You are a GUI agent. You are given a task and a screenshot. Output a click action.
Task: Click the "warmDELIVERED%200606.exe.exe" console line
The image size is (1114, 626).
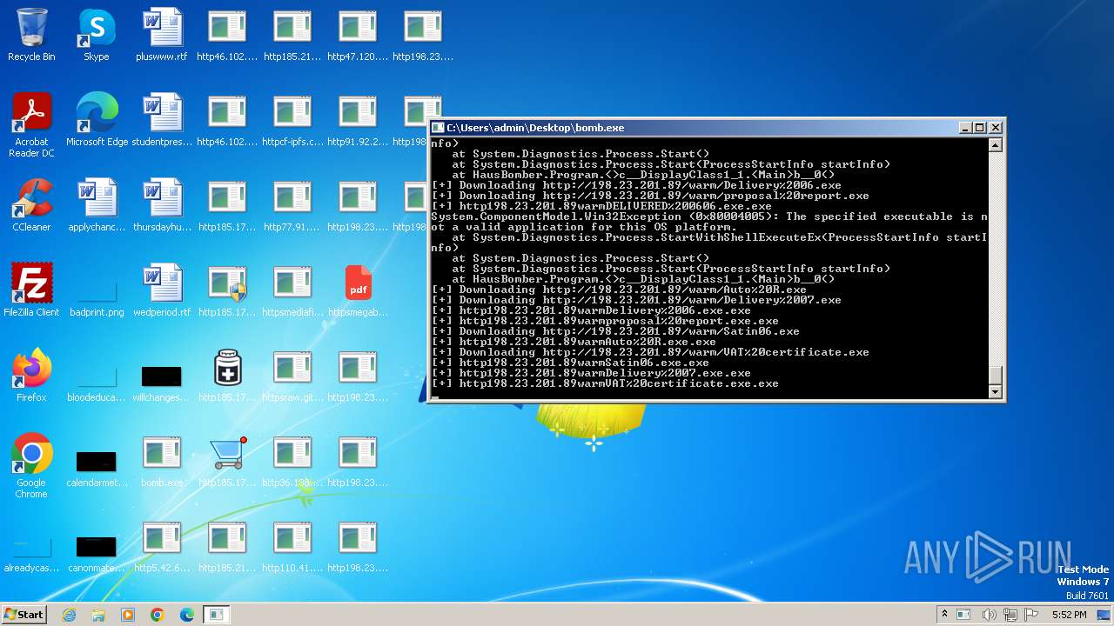[601, 206]
